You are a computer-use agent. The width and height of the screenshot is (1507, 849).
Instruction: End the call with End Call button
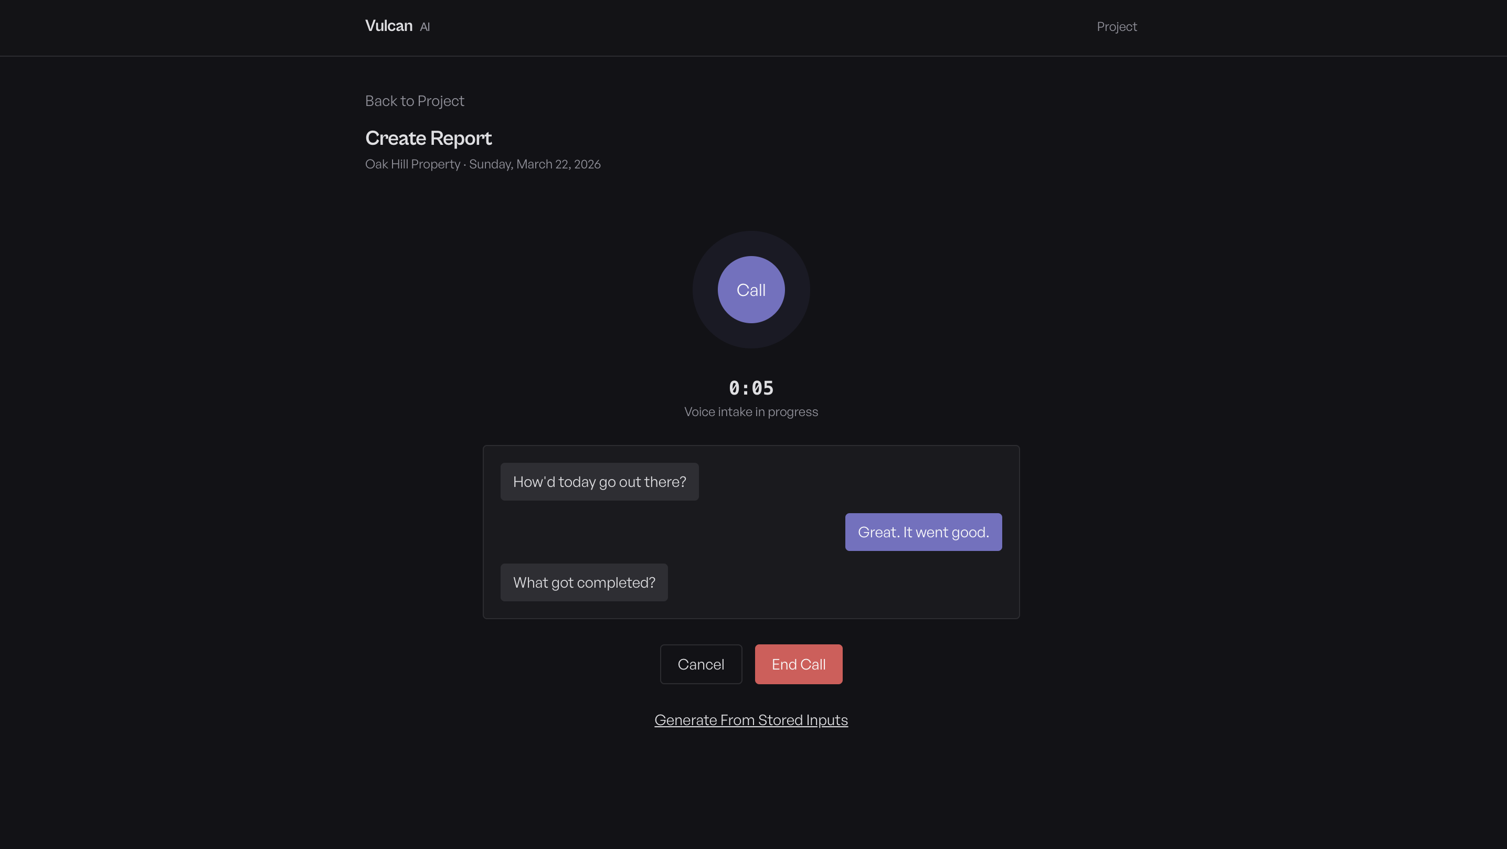799,664
